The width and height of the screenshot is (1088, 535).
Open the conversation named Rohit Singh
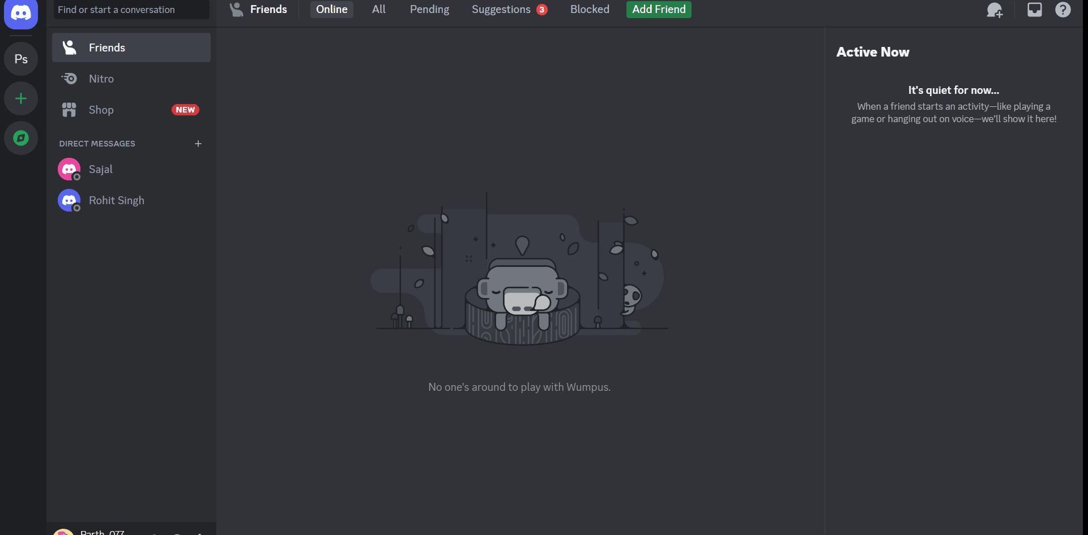tap(131, 200)
